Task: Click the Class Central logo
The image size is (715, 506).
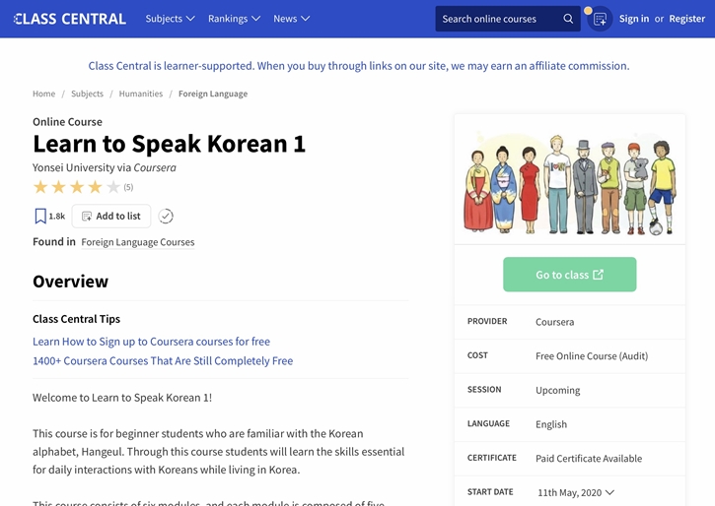Action: 70,19
